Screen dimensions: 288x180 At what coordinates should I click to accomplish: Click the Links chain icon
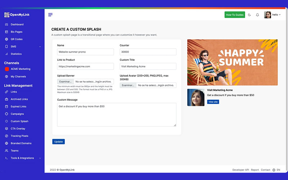coord(6,92)
